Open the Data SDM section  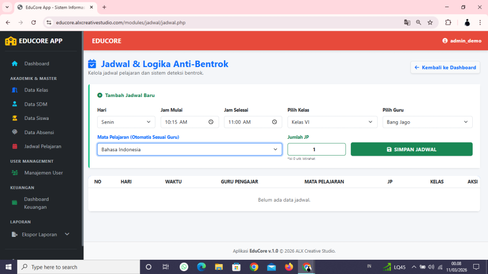pyautogui.click(x=35, y=104)
